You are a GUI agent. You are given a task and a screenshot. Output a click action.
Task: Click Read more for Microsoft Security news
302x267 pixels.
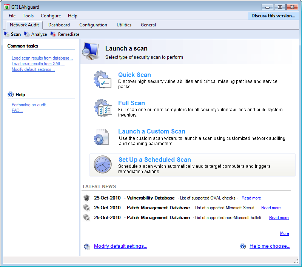271,208
